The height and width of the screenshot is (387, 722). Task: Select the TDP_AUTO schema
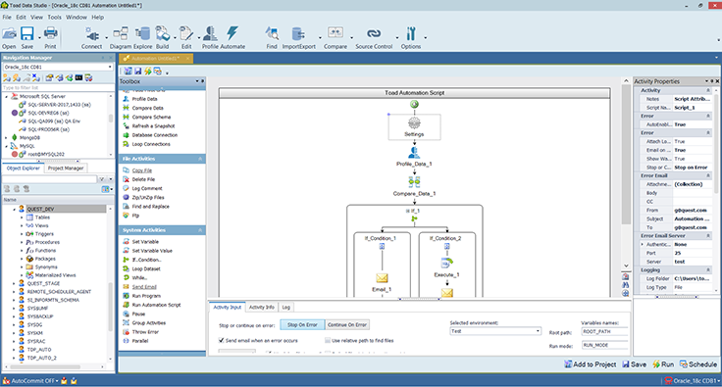coord(38,350)
